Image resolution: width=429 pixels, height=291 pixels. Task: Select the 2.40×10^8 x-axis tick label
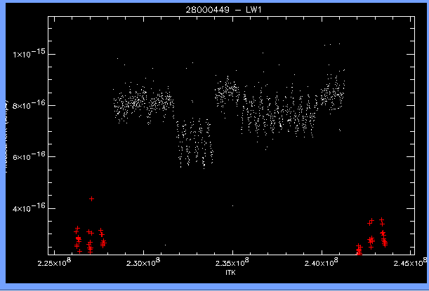322,264
